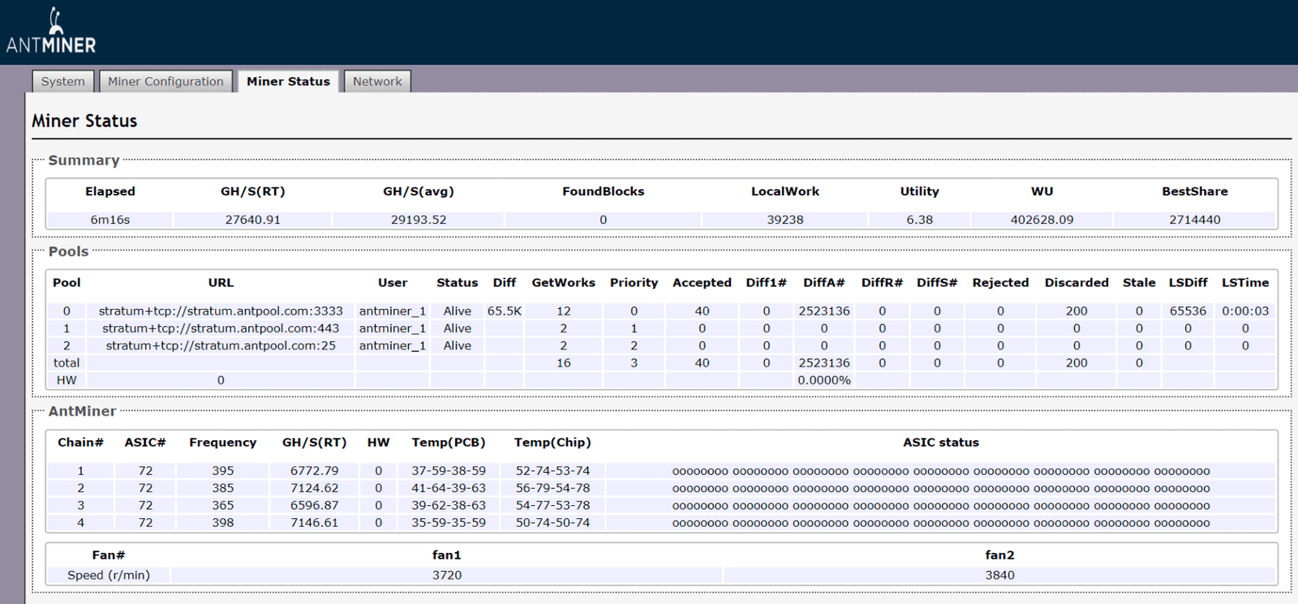Select chain 4 hashrate 7146.61
The width and height of the screenshot is (1298, 604).
[315, 523]
